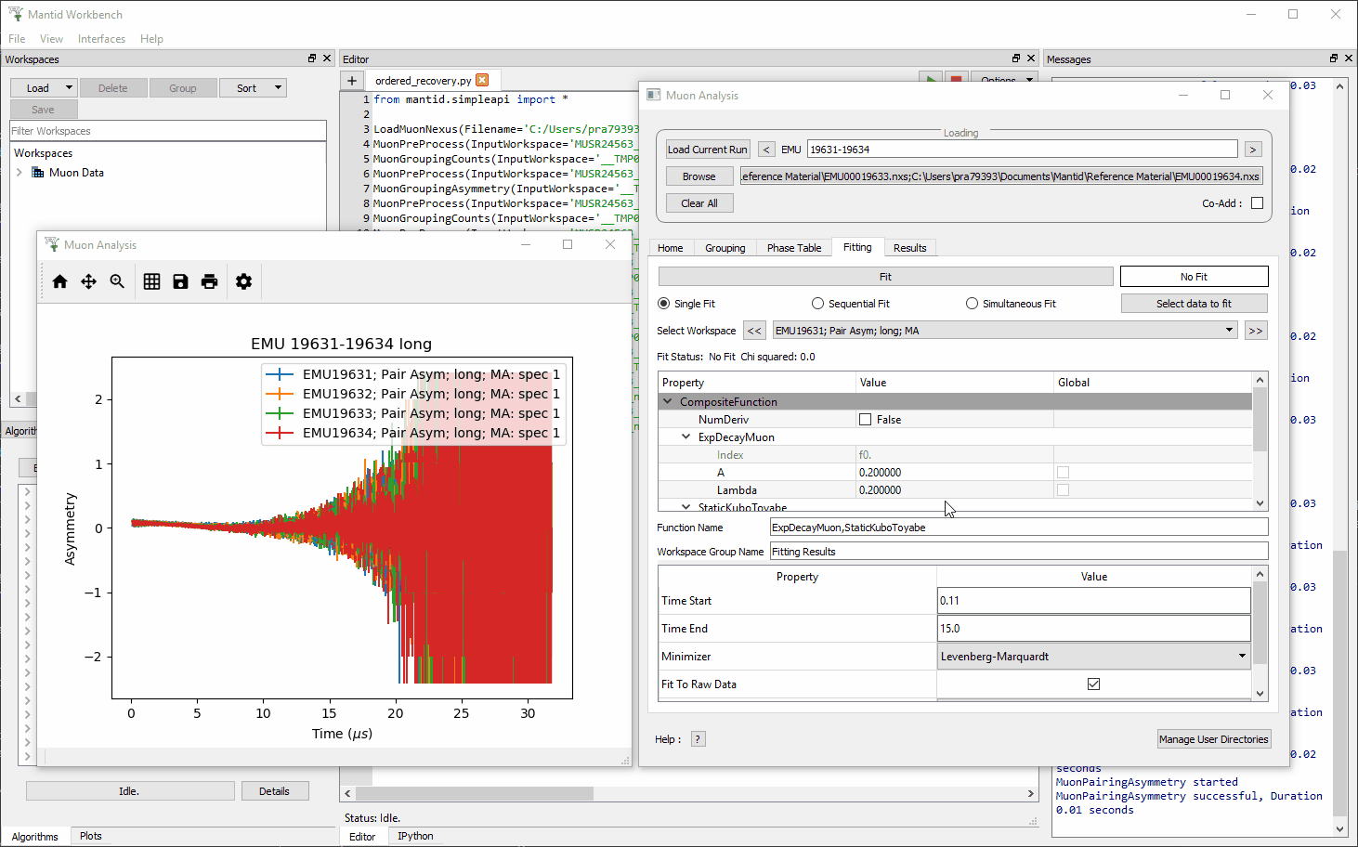The width and height of the screenshot is (1358, 847).
Task: Reset the plot view with the Home icon
Action: [x=59, y=280]
